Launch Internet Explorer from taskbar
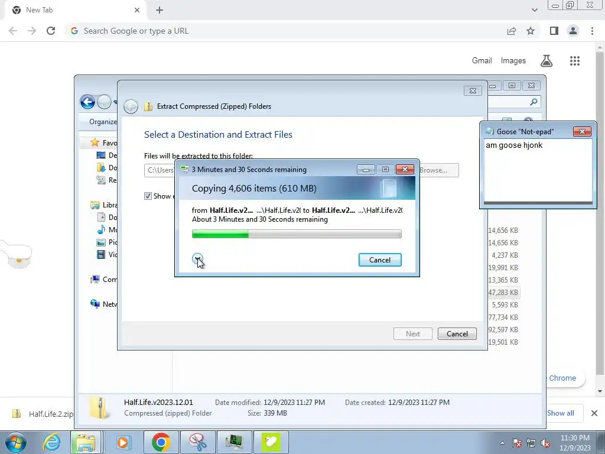 [x=51, y=442]
